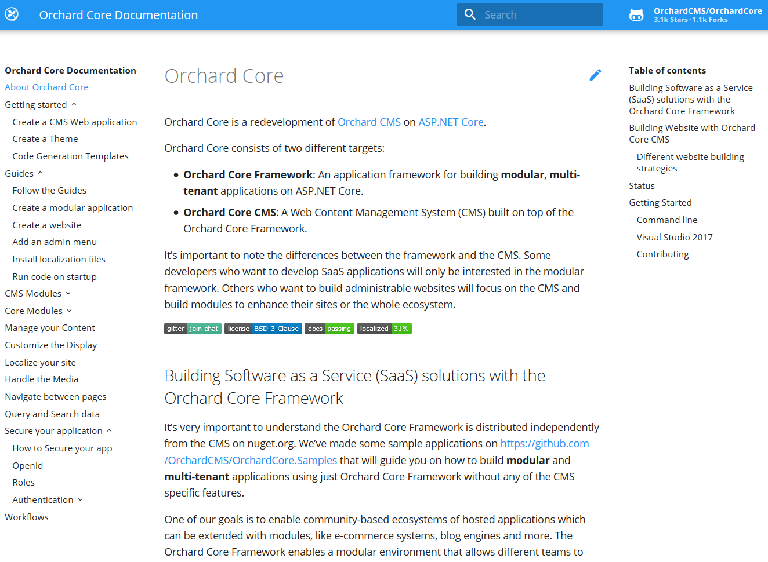Screen dimensions: 768x562
Task: Expand the Authentication section
Action: 48,500
